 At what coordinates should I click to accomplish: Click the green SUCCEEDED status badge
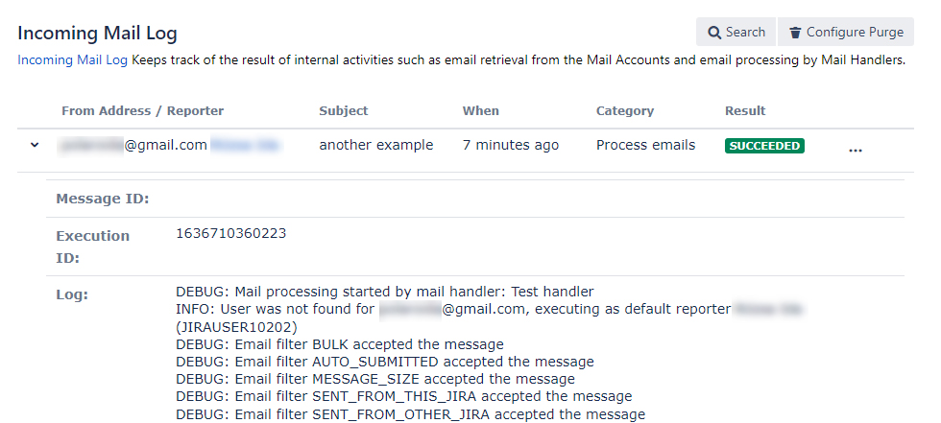764,146
